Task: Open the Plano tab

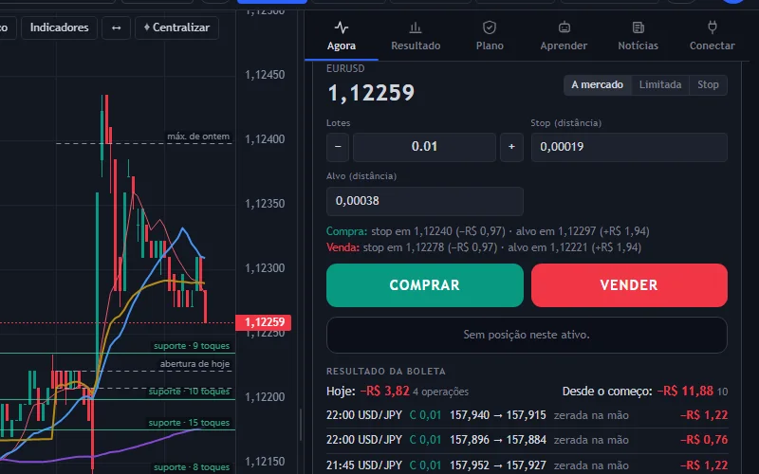Action: tap(490, 36)
